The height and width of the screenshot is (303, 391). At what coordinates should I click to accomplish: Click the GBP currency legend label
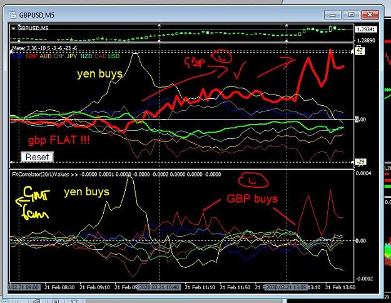click(x=32, y=56)
